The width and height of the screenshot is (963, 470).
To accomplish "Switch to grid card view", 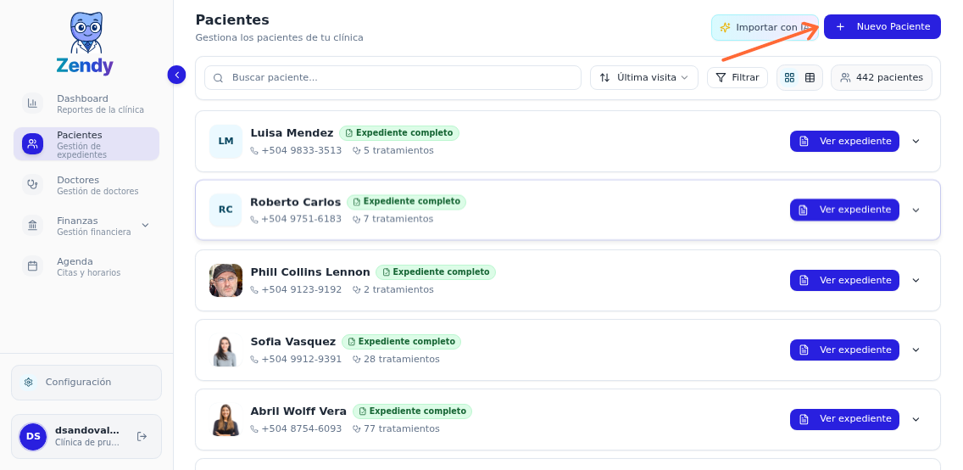I will pos(789,78).
